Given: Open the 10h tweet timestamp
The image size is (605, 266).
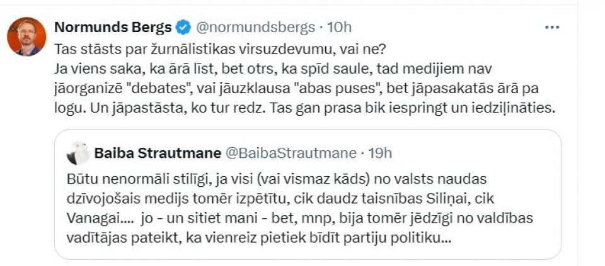Looking at the screenshot, I should click(x=340, y=27).
